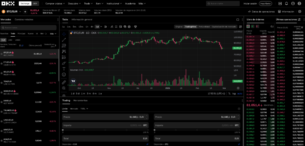The height and width of the screenshot is (146, 305).
Task: Add BTC/EUR to favorites with header star
Action: coord(25,12)
